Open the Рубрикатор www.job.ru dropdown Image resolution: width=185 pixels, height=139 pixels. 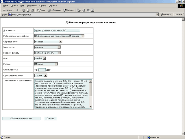(59, 36)
